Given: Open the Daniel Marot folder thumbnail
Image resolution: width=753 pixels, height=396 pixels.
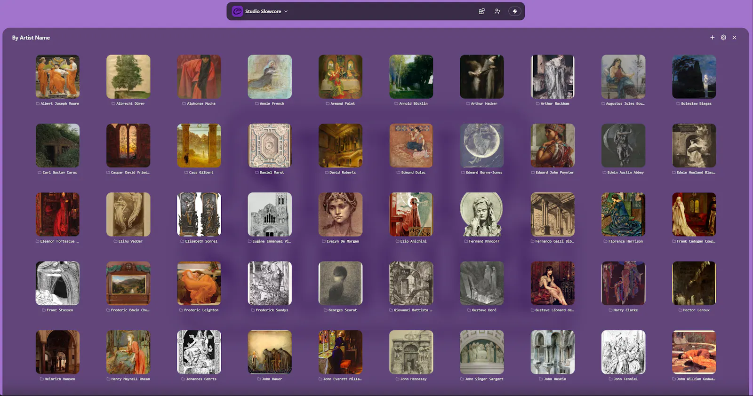Looking at the screenshot, I should [x=270, y=146].
